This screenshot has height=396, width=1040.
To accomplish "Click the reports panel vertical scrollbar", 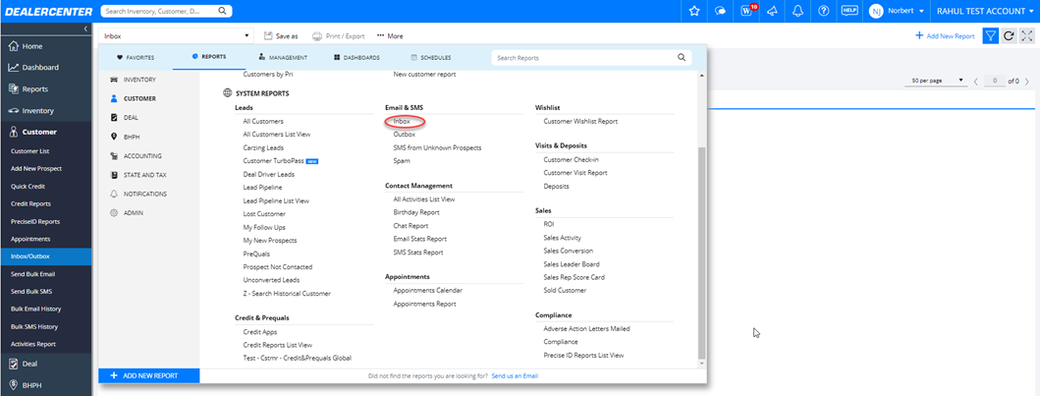I will [701, 253].
